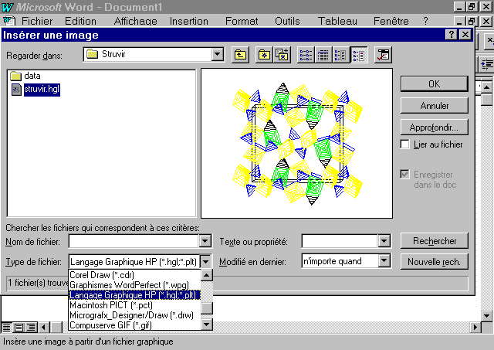Collapse the Type de fichier dropdown arrow
Image resolution: width=494 pixels, height=350 pixels.
[205, 261]
